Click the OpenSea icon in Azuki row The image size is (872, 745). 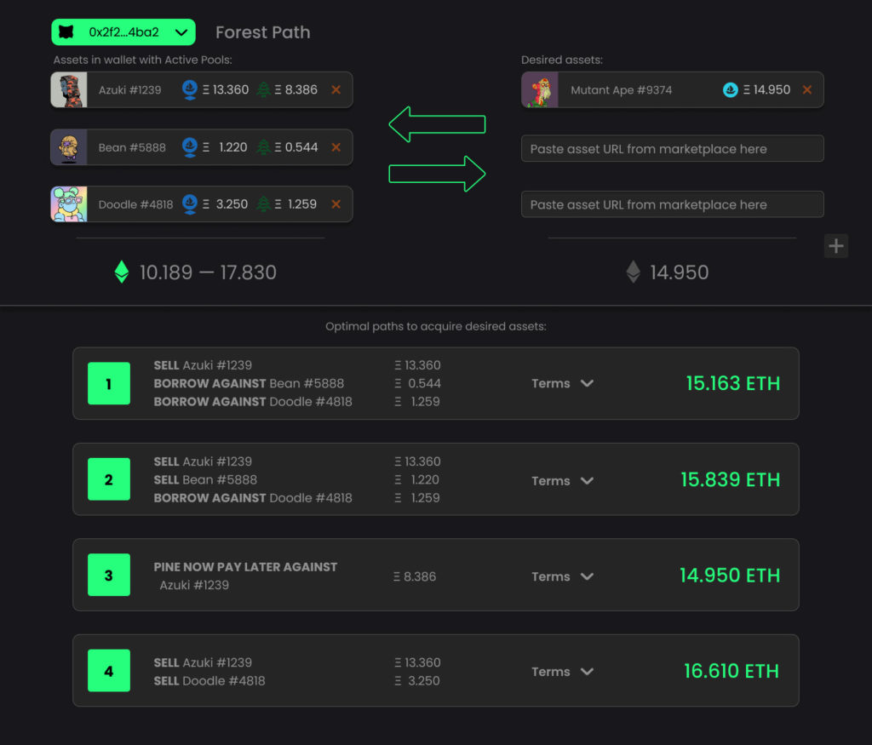point(190,89)
